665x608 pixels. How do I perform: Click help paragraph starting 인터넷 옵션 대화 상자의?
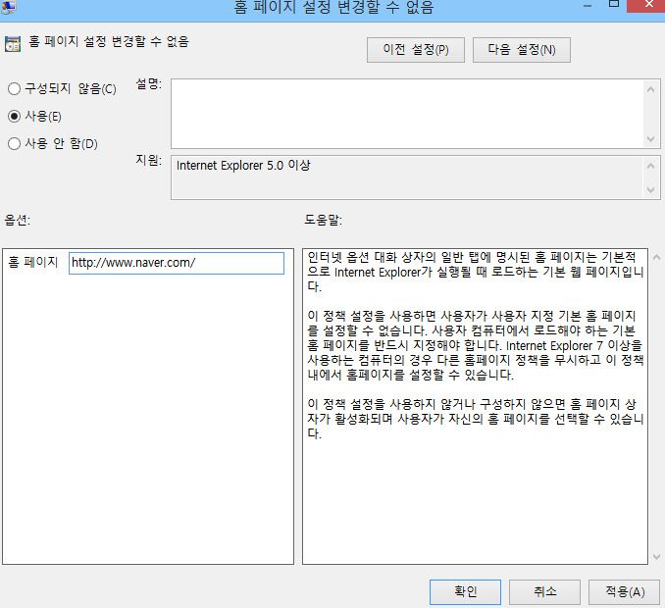(x=475, y=272)
